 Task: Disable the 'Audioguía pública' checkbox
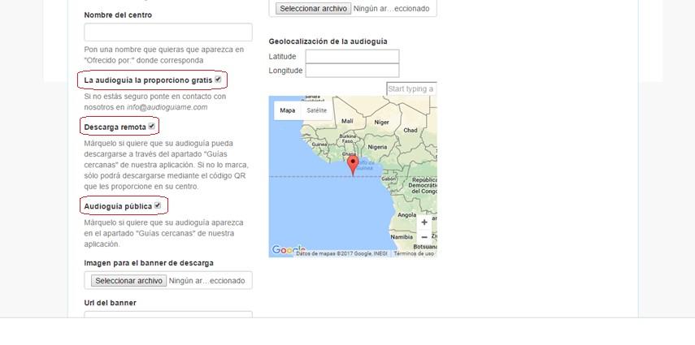coord(158,205)
